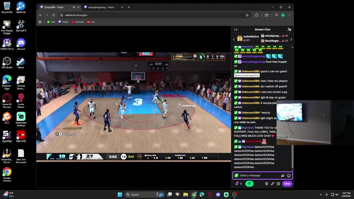Open chat identity badge in message box
The height and width of the screenshot is (199, 354).
pos(236,176)
